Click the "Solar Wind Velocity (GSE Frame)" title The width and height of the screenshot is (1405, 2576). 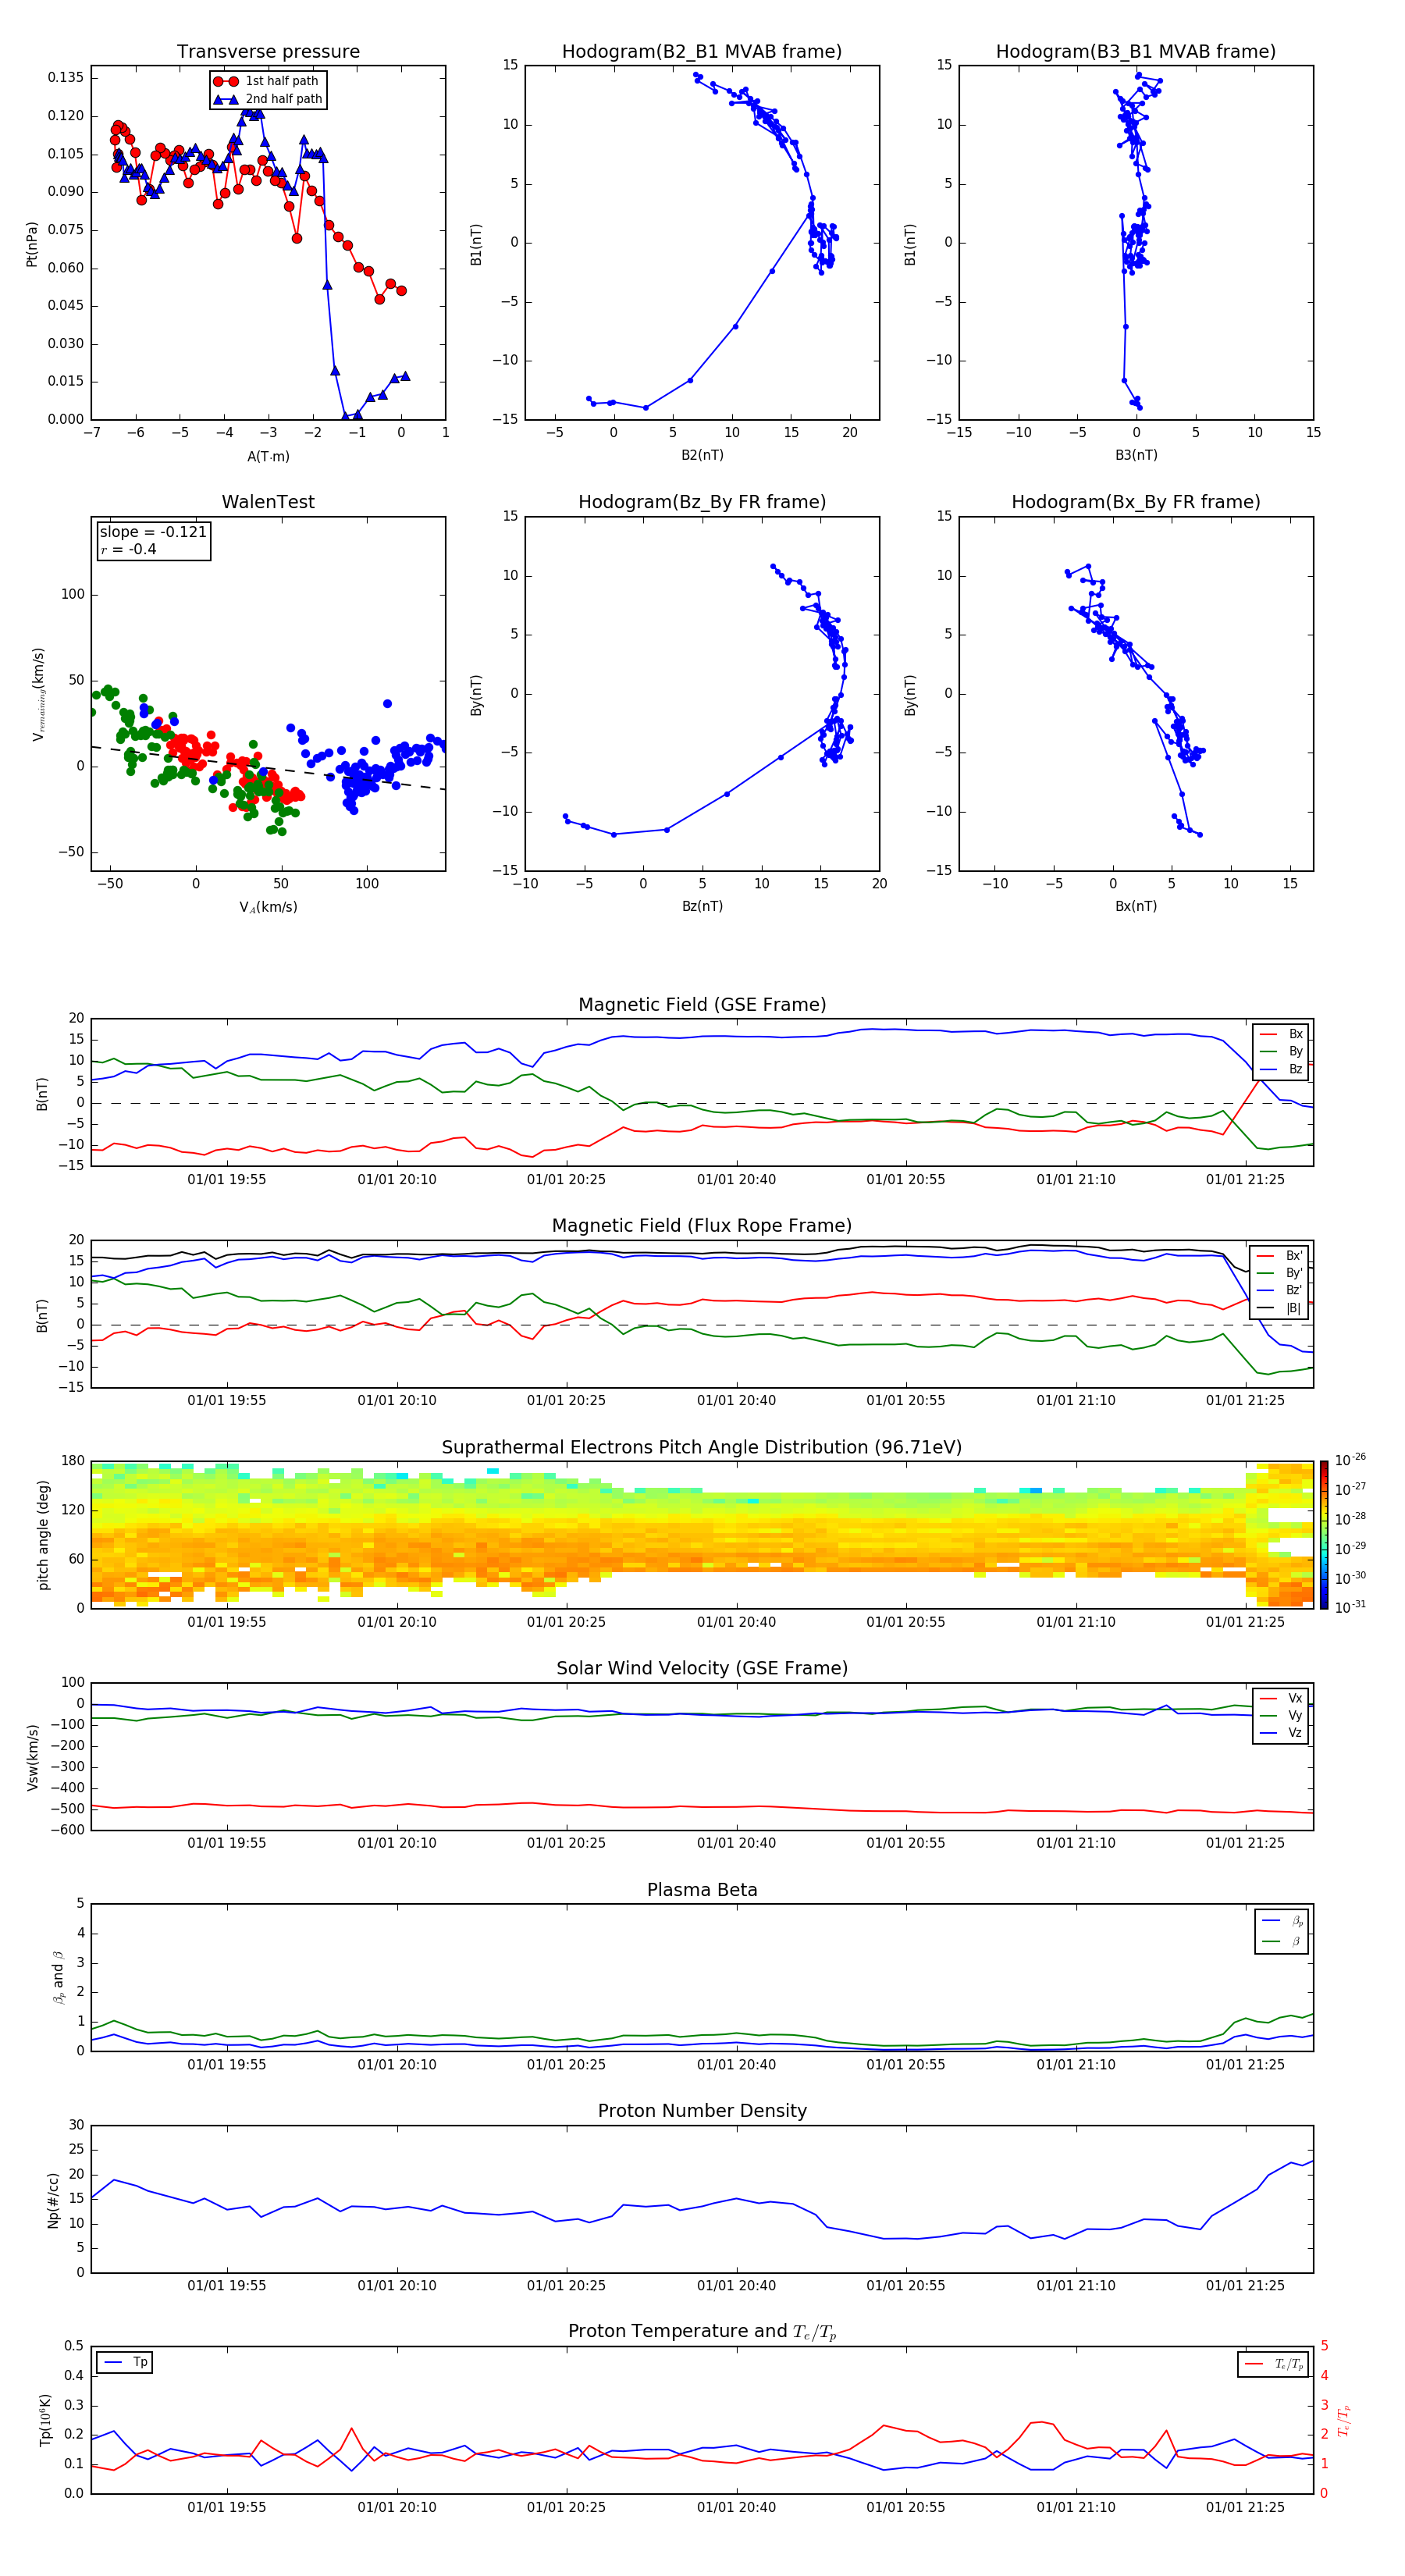click(x=702, y=1669)
